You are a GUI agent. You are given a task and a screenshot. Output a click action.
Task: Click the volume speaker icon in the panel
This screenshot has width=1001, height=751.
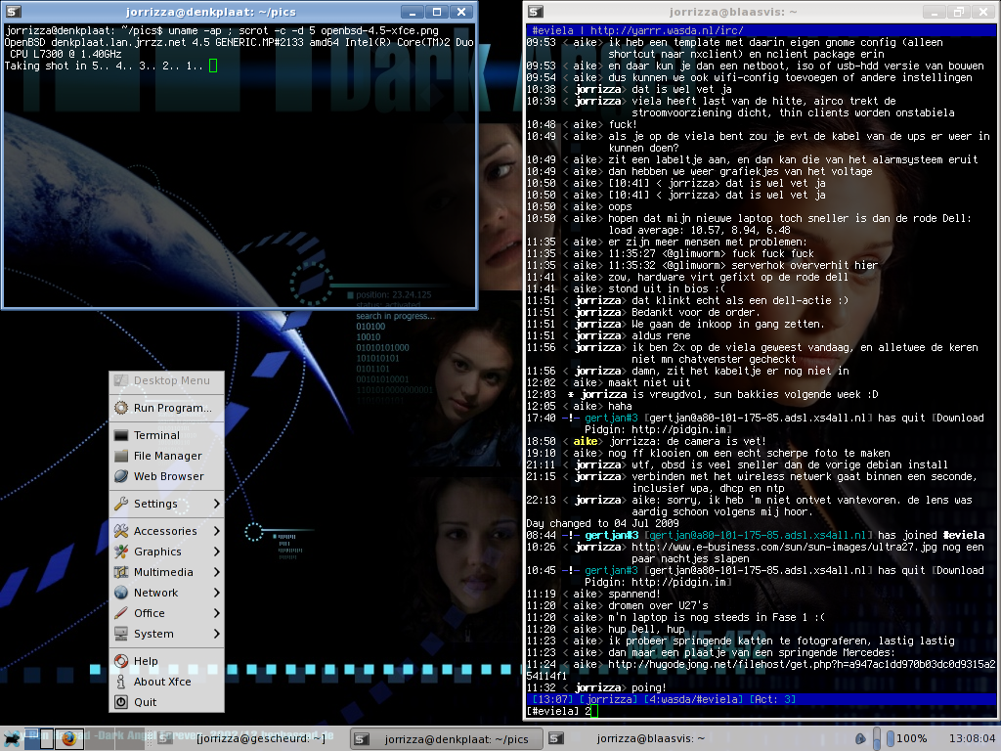[x=860, y=739]
